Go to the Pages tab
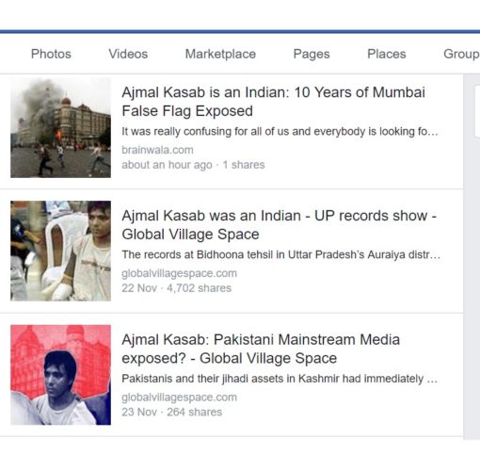Screen dimensions: 480x471 [x=312, y=54]
